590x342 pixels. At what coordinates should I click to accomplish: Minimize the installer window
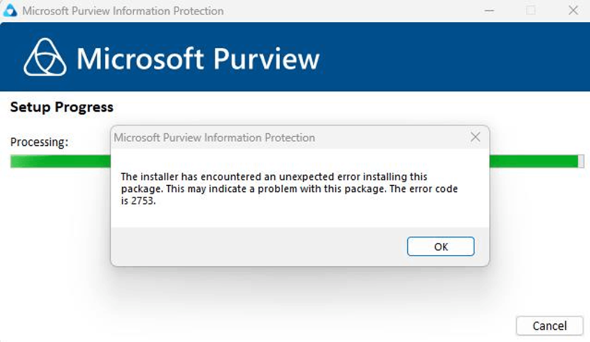[489, 10]
